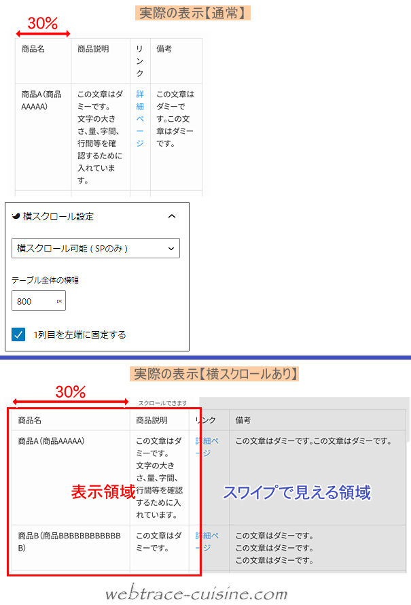
Task: Click the 実際の表示【通常】 heading
Action: pos(193,13)
